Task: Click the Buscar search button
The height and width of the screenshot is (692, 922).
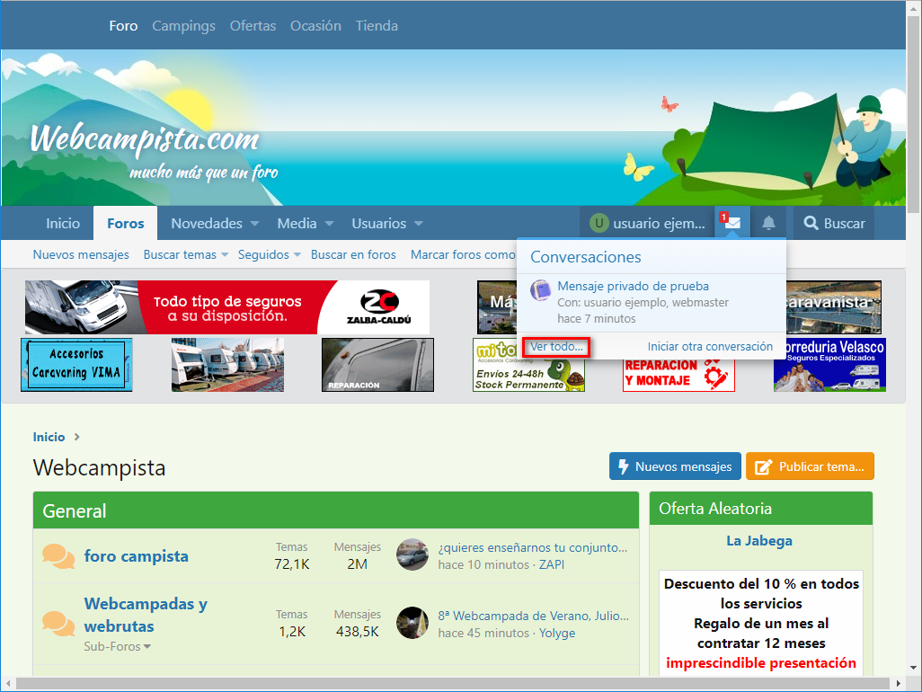Action: point(835,224)
